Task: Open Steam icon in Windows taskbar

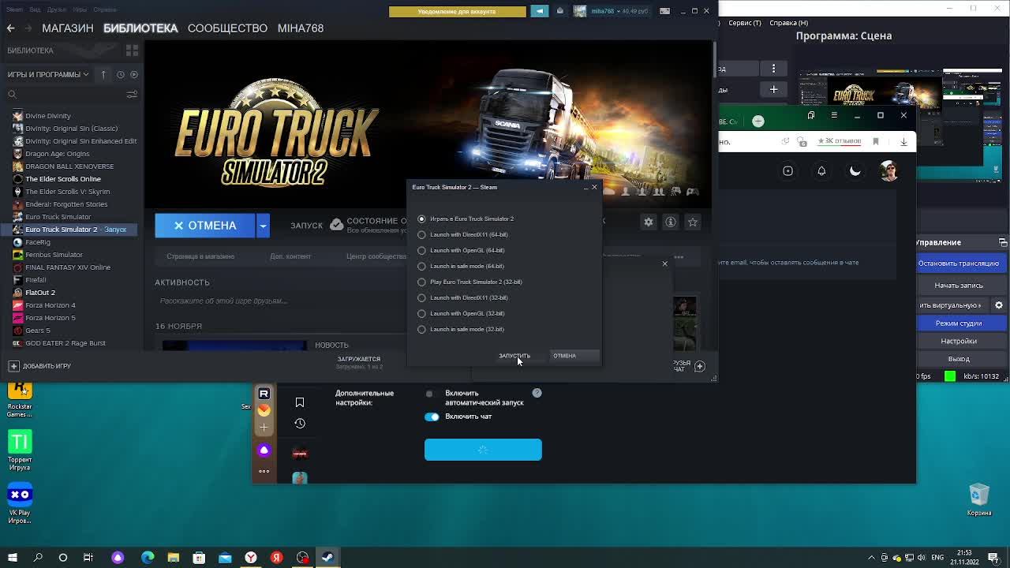Action: coord(327,558)
